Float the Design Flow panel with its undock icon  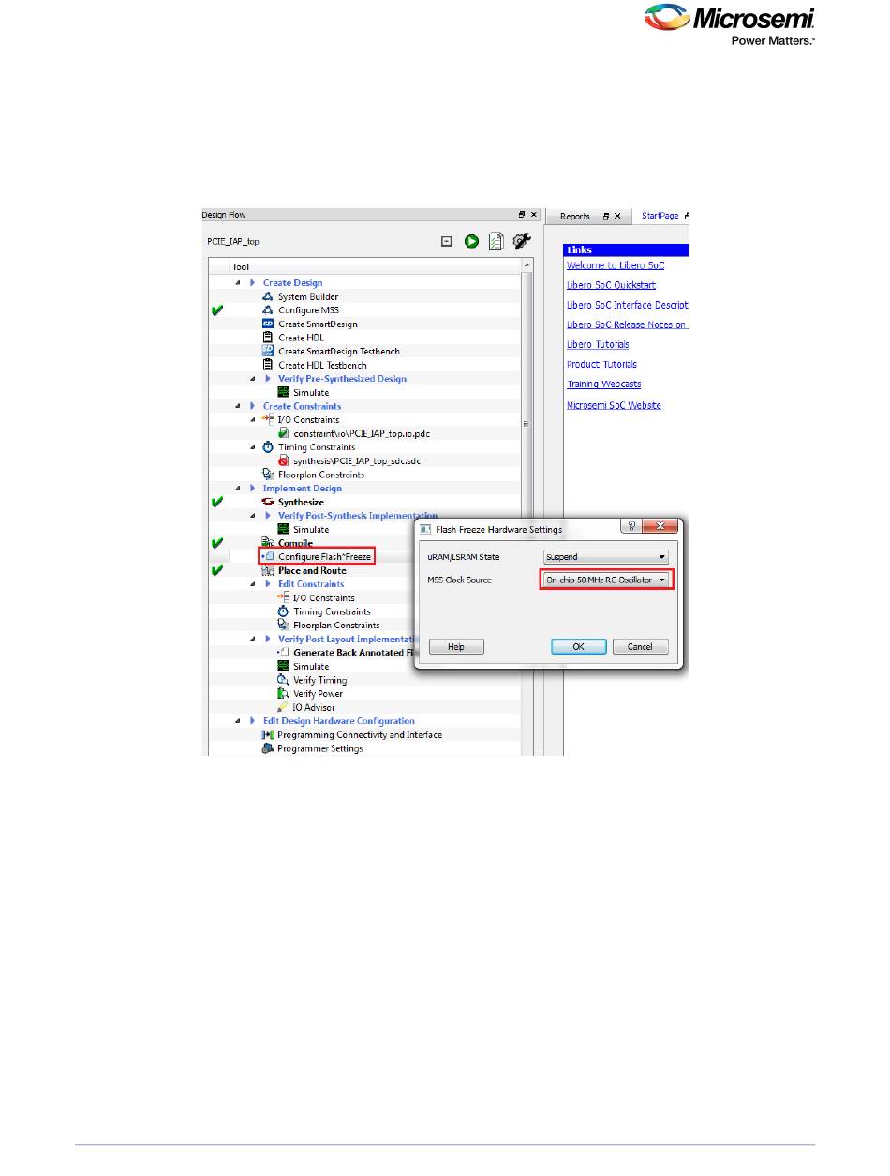pos(522,215)
